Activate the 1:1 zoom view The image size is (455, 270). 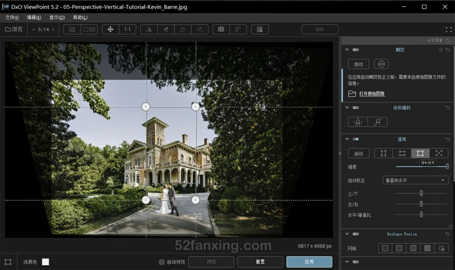[x=127, y=29]
